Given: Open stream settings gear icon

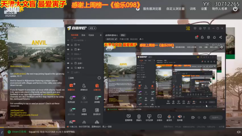Looking at the screenshot, I should click(x=205, y=118).
